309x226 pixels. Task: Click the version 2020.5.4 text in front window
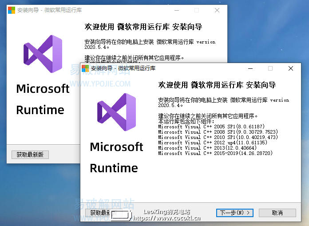coord(224,103)
